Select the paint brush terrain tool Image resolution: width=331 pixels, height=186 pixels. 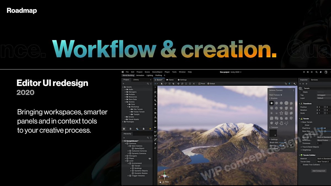point(156,139)
